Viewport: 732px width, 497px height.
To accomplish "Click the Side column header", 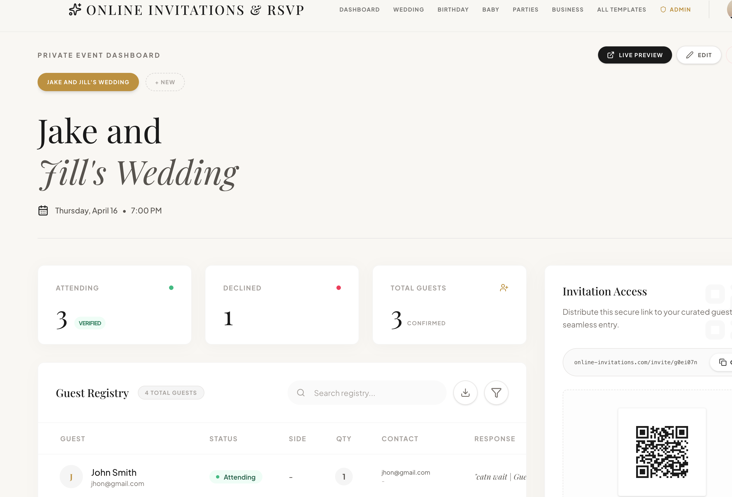I will coord(297,439).
